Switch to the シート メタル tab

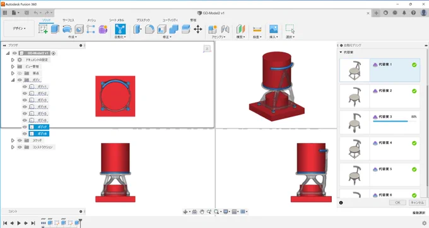117,20
